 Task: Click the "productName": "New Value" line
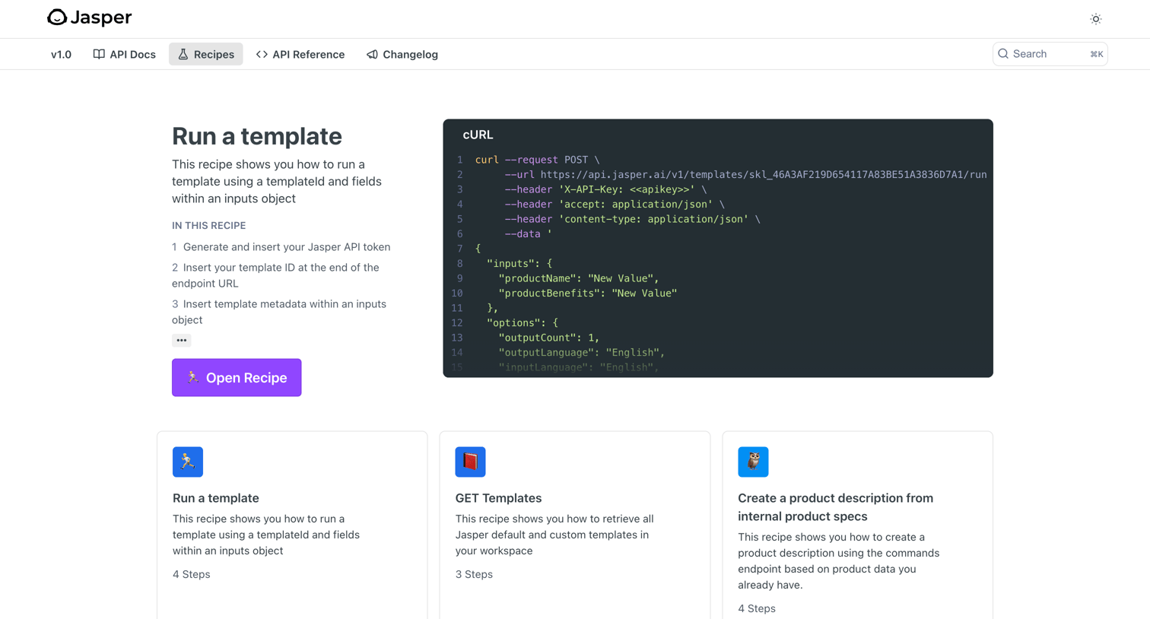[x=579, y=278]
